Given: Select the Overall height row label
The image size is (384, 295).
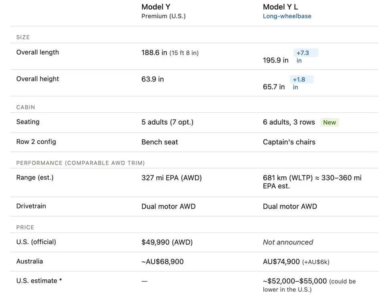Looking at the screenshot, I should [37, 79].
